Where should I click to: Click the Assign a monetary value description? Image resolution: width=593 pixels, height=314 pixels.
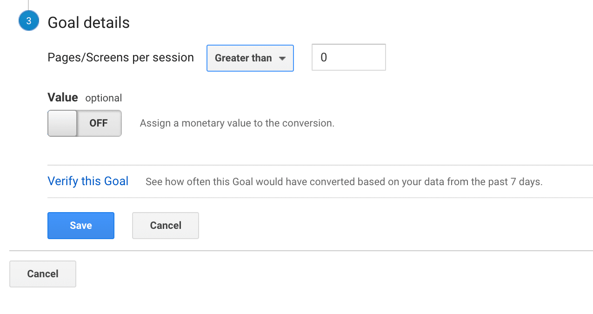click(237, 123)
